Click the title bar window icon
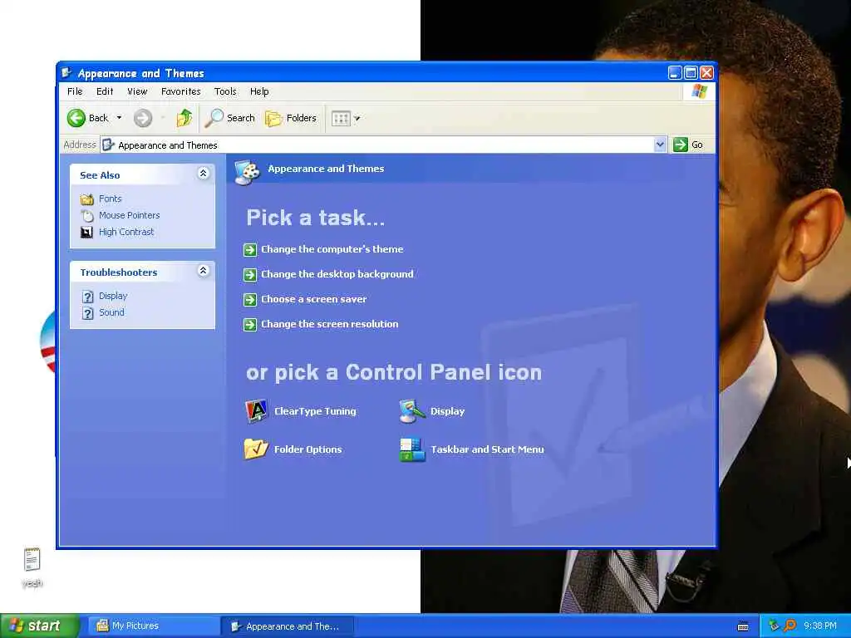This screenshot has width=851, height=638. (x=66, y=73)
